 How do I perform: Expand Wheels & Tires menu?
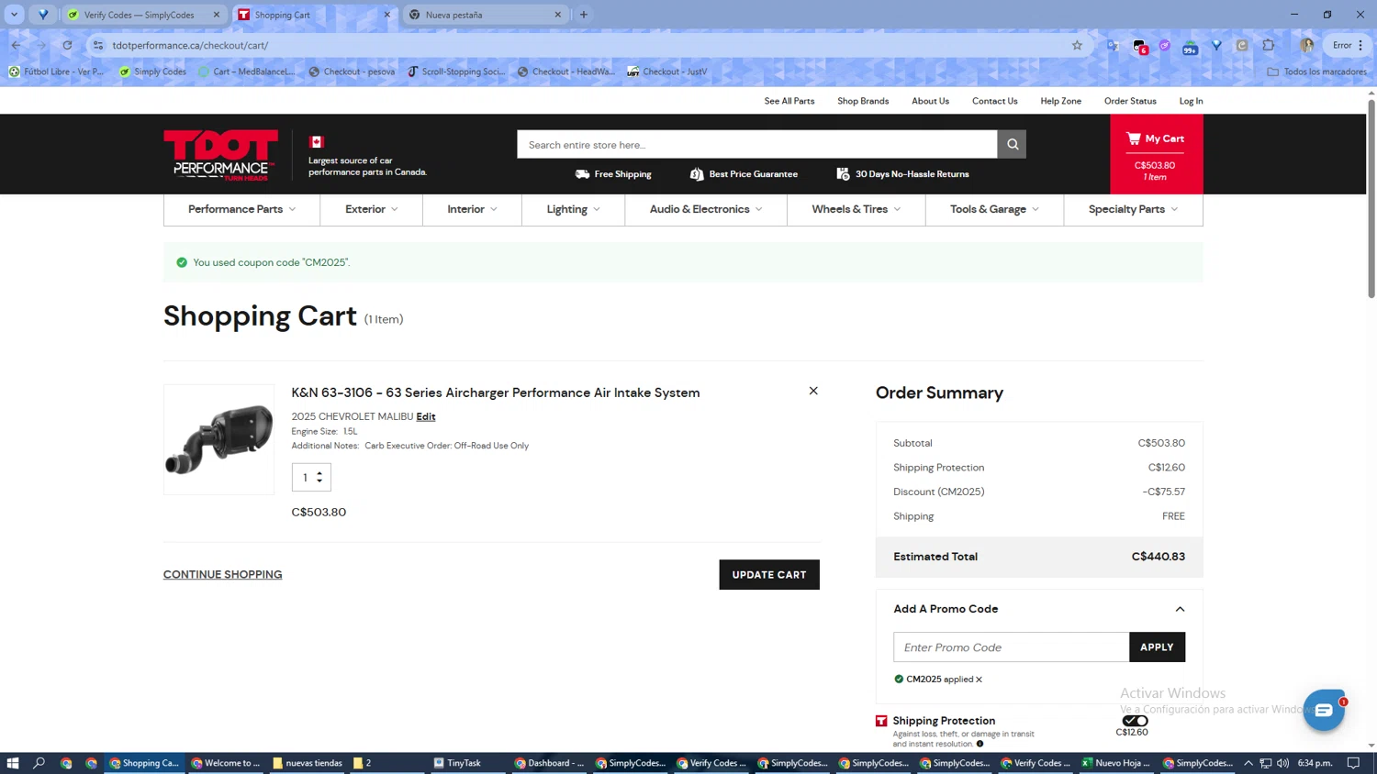click(856, 209)
